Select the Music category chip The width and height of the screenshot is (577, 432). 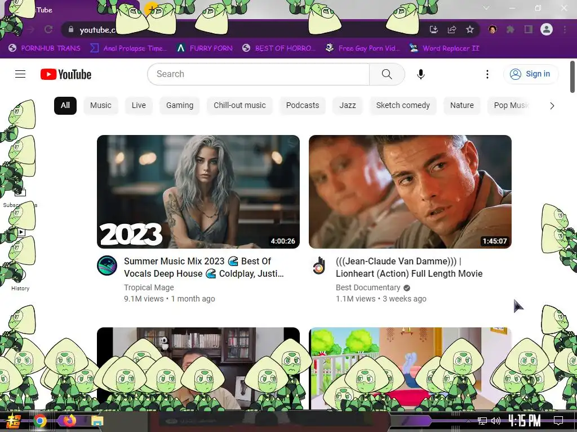coord(100,105)
